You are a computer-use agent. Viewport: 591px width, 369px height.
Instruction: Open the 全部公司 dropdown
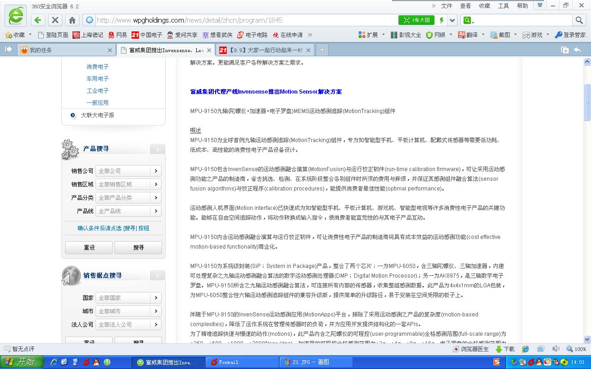[128, 171]
